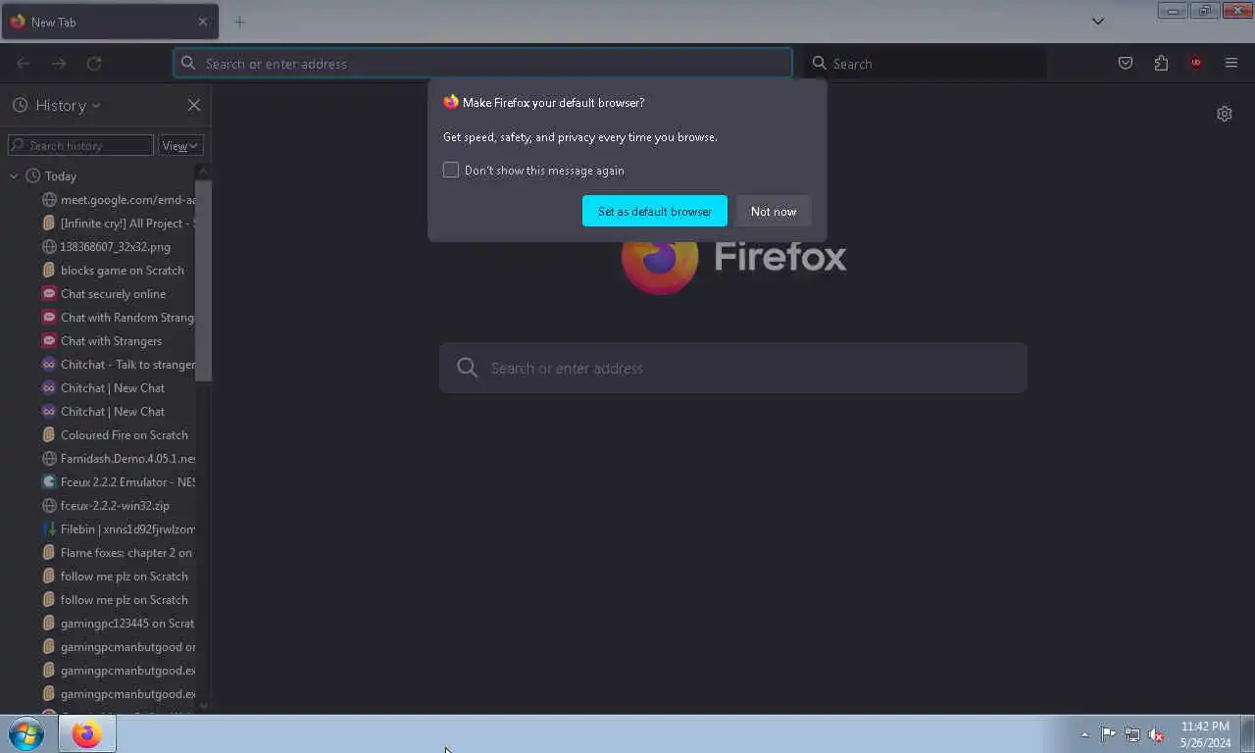
Task: Show hidden system tray icons
Action: click(1084, 734)
